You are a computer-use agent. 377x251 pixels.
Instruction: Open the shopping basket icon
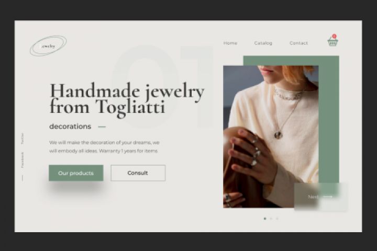(332, 42)
